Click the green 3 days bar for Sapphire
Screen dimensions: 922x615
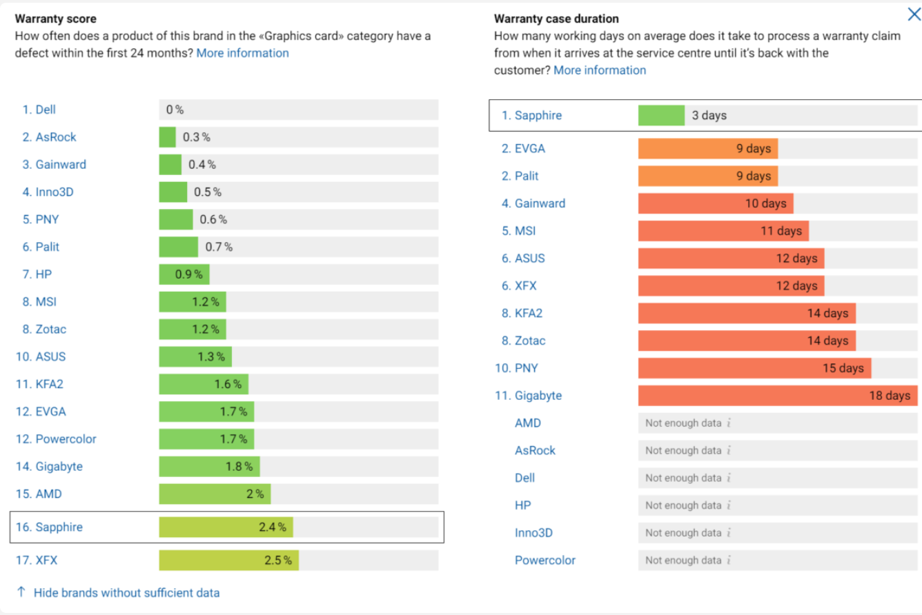click(x=661, y=115)
